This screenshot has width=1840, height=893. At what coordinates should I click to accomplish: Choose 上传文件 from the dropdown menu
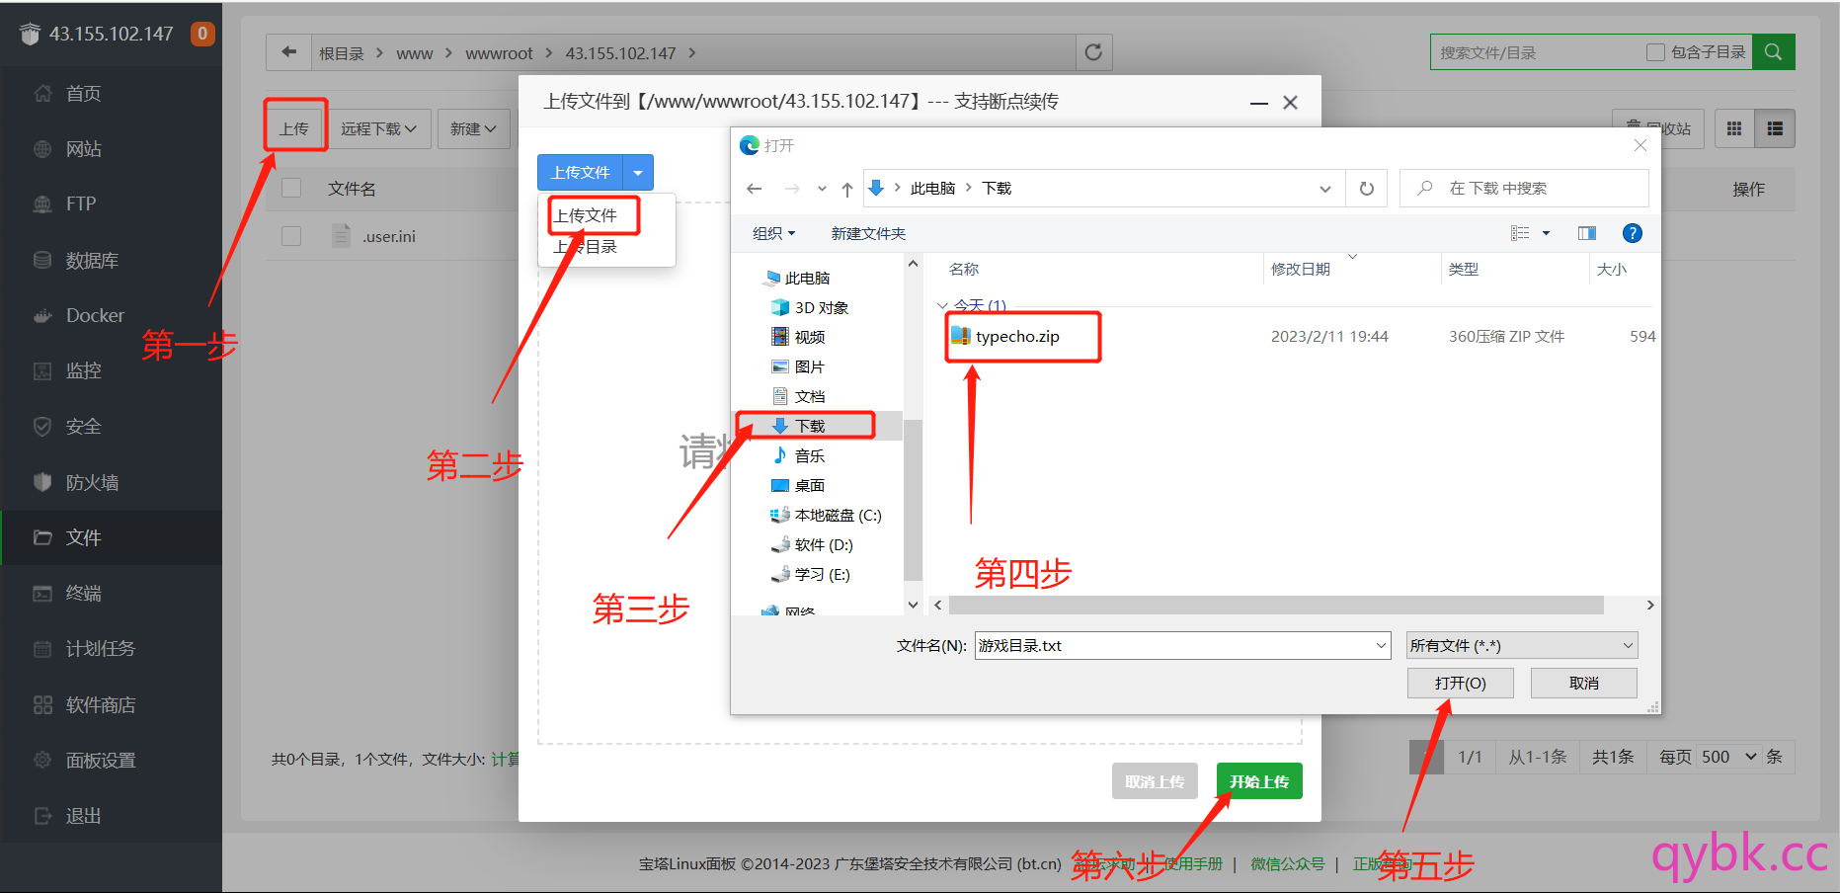tap(586, 215)
